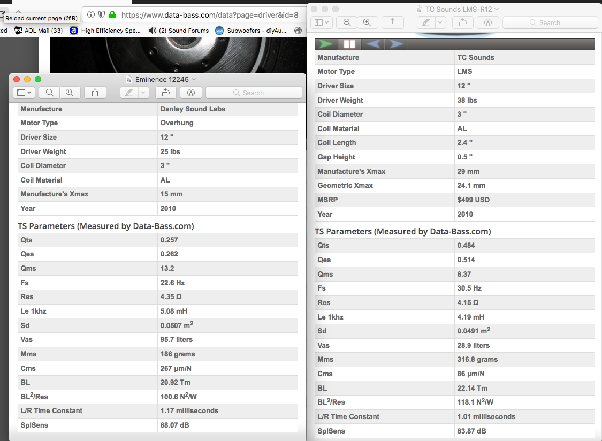Image resolution: width=602 pixels, height=441 pixels.
Task: Click site information icon in browser address bar
Action: tap(91, 14)
